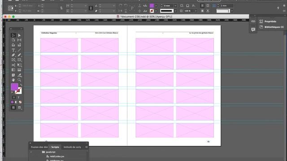Apply color button (small purple square)
This screenshot has width=287, height=161.
click(12, 102)
